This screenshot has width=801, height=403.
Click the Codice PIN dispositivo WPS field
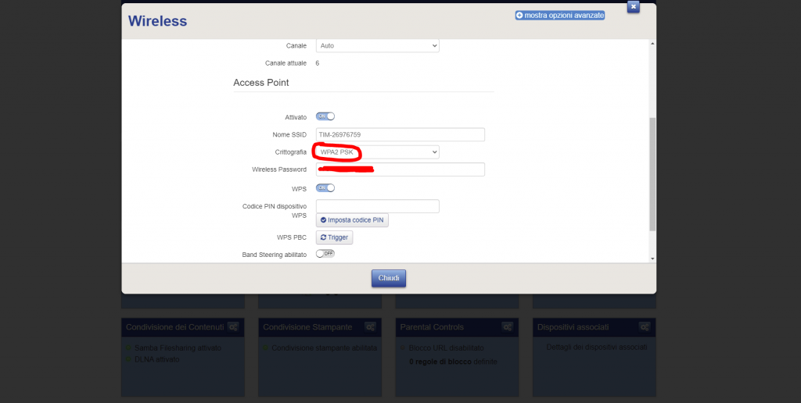tap(377, 206)
